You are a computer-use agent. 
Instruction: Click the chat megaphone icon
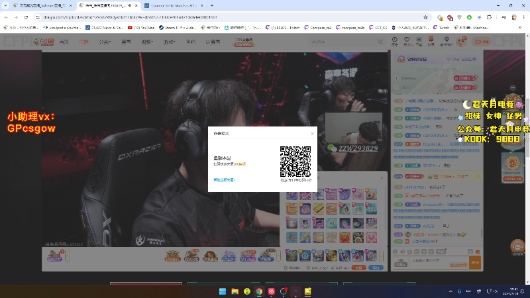[x=402, y=252]
